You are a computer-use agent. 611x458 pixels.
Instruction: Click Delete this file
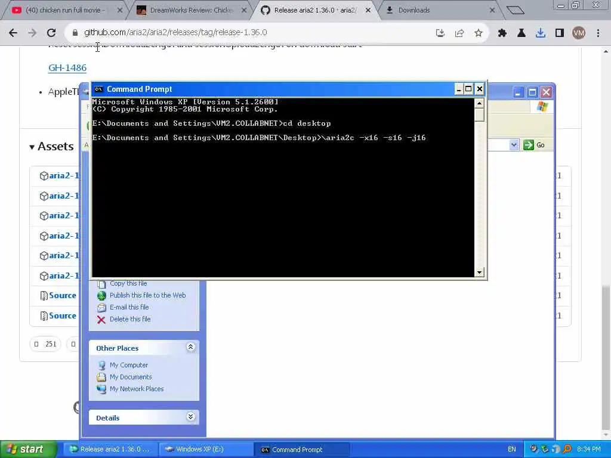tap(130, 319)
